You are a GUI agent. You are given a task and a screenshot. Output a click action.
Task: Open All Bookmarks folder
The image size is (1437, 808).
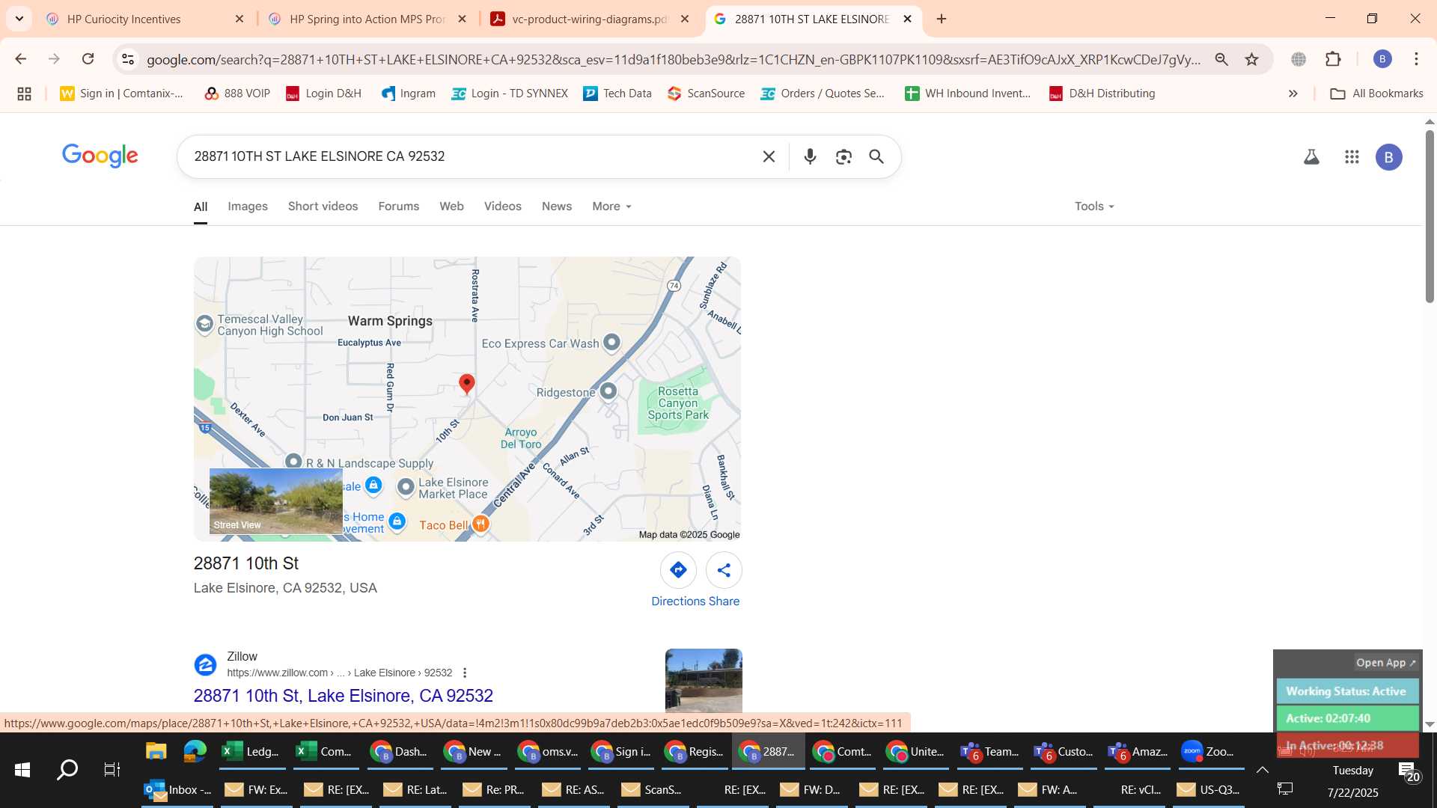point(1377,94)
